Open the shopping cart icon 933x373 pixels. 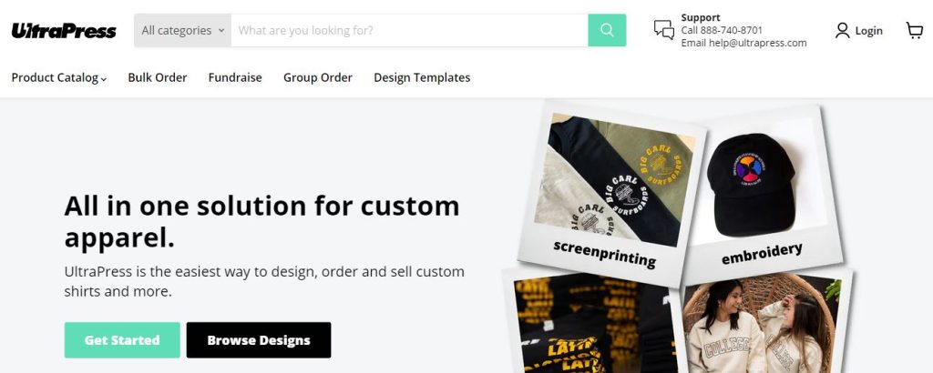tap(915, 30)
